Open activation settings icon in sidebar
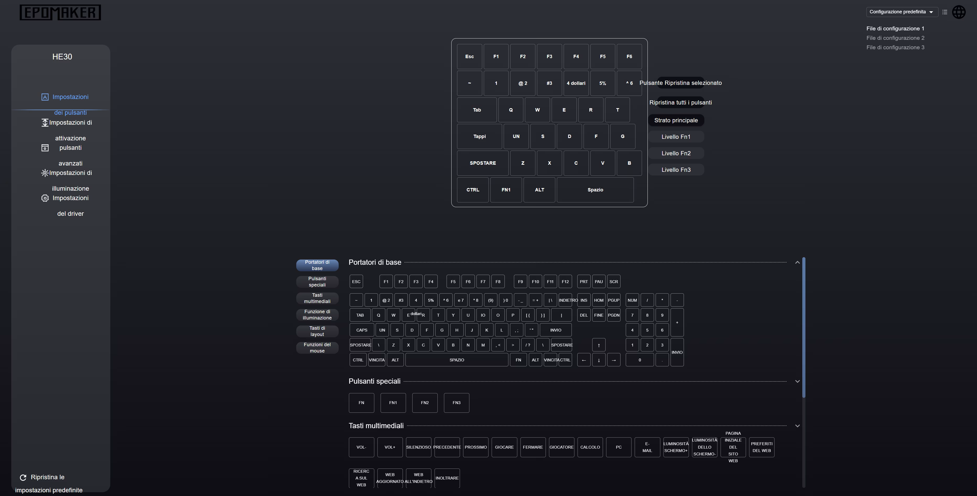977x496 pixels. click(x=45, y=123)
